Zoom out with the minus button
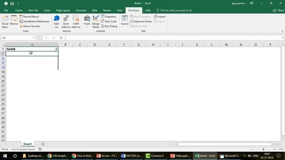 pos(251,149)
